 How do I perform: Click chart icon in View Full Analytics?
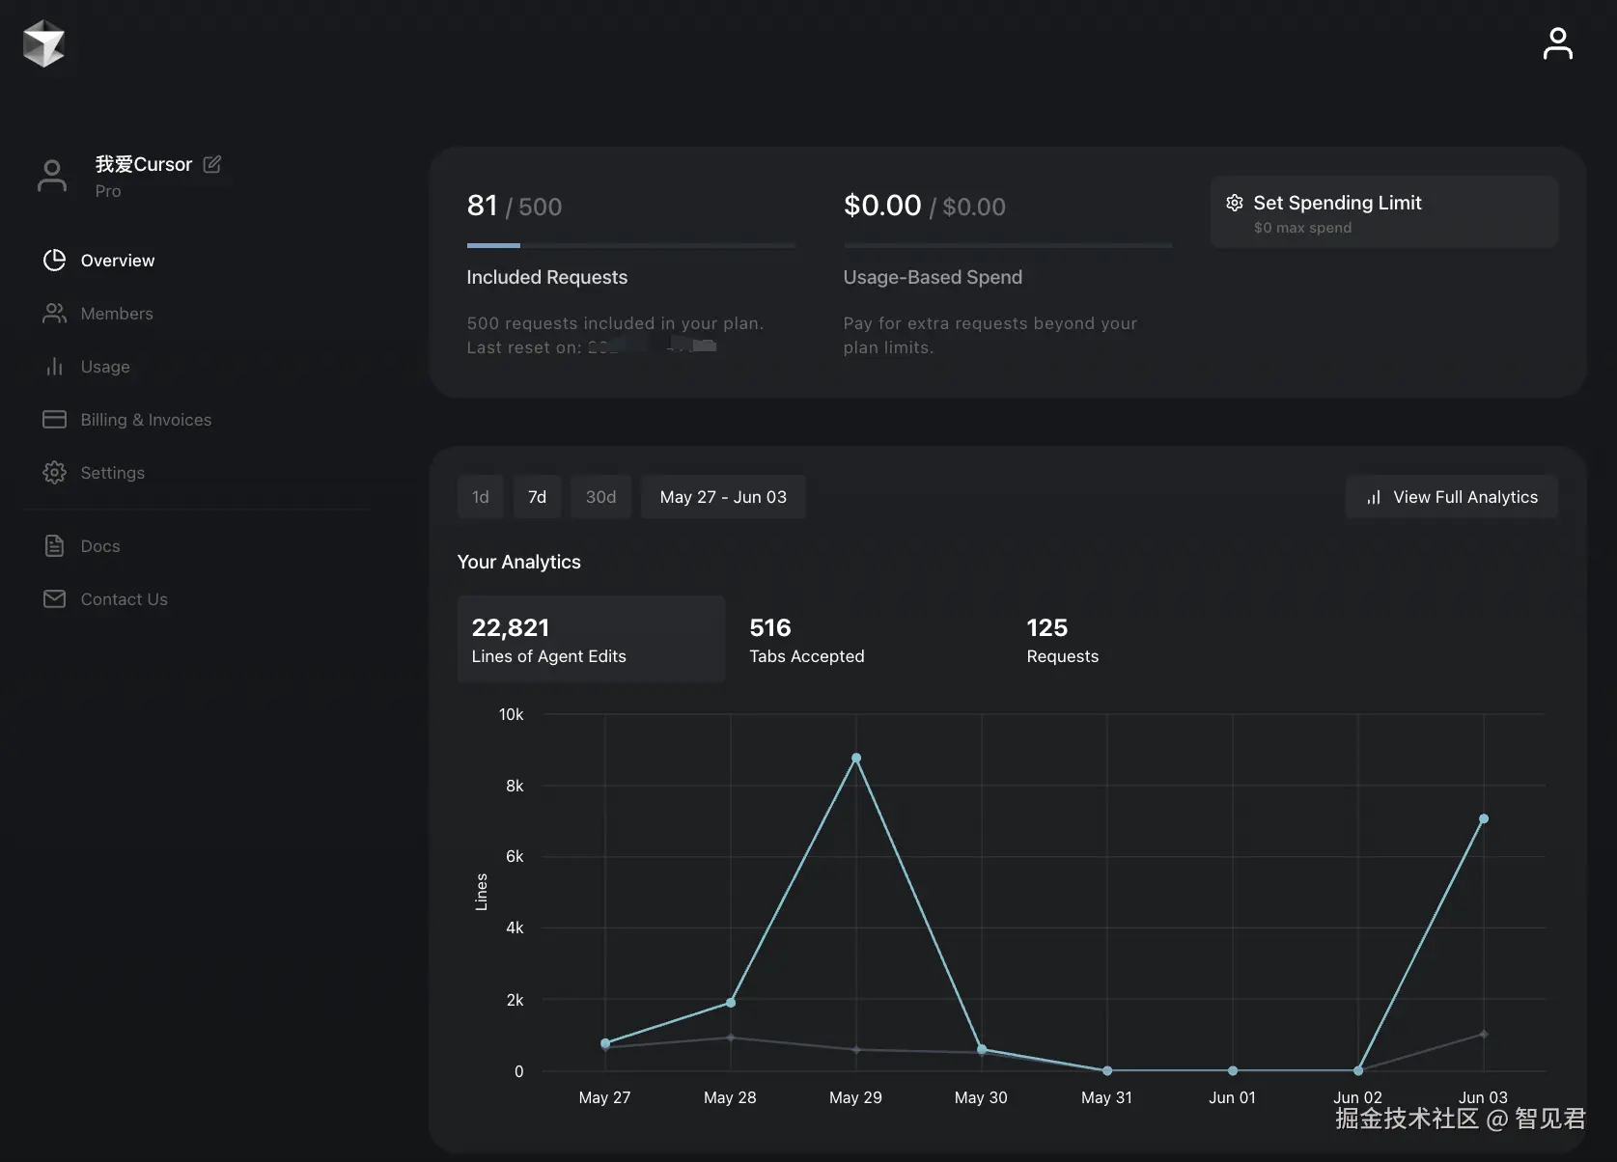coord(1373,497)
